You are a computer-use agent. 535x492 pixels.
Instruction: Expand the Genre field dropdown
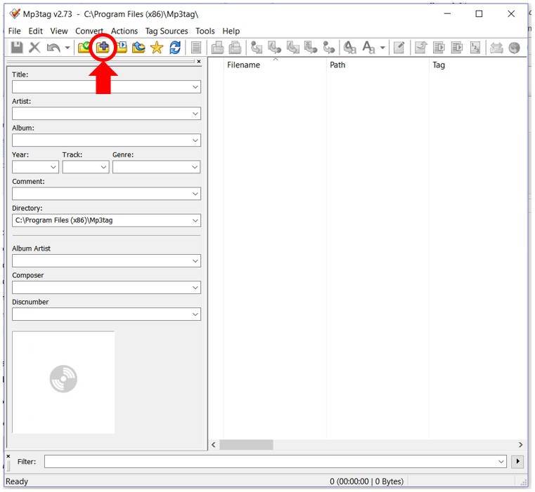195,167
